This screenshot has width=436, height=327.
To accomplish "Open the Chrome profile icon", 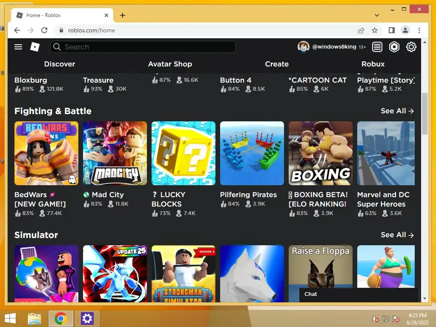I will pyautogui.click(x=405, y=30).
